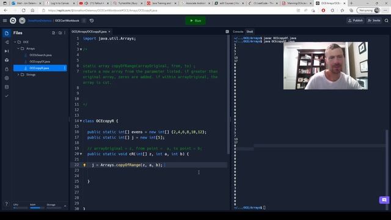391x220 pixels.
Task: Collapse the Arrays folder
Action: (x=18, y=48)
